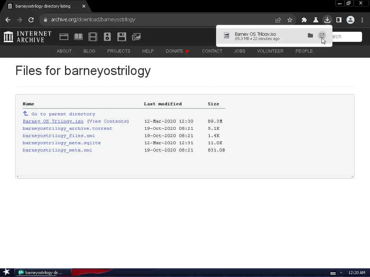
Task: Click the Name column header
Action: click(x=28, y=104)
